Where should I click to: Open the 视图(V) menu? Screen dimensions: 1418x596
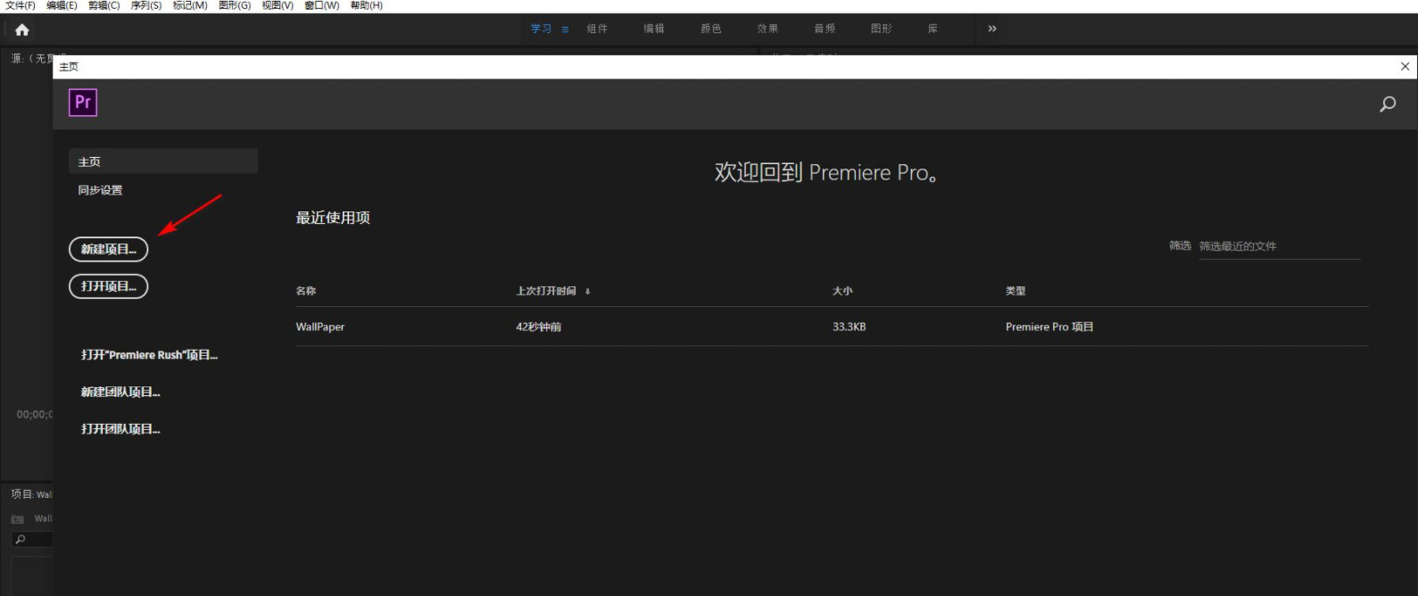point(278,5)
